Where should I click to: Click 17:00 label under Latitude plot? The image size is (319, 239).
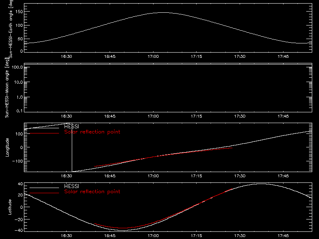[x=153, y=236]
